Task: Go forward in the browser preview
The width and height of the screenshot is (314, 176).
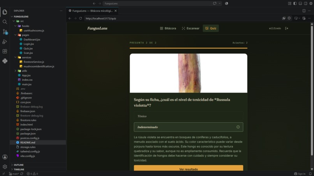Action: 75,18
